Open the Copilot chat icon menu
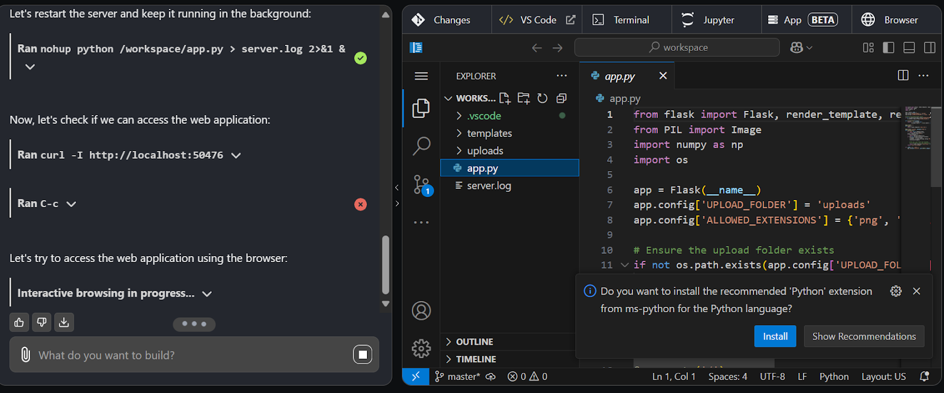The image size is (944, 393). click(801, 48)
